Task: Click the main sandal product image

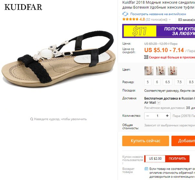Action: [x=58, y=59]
